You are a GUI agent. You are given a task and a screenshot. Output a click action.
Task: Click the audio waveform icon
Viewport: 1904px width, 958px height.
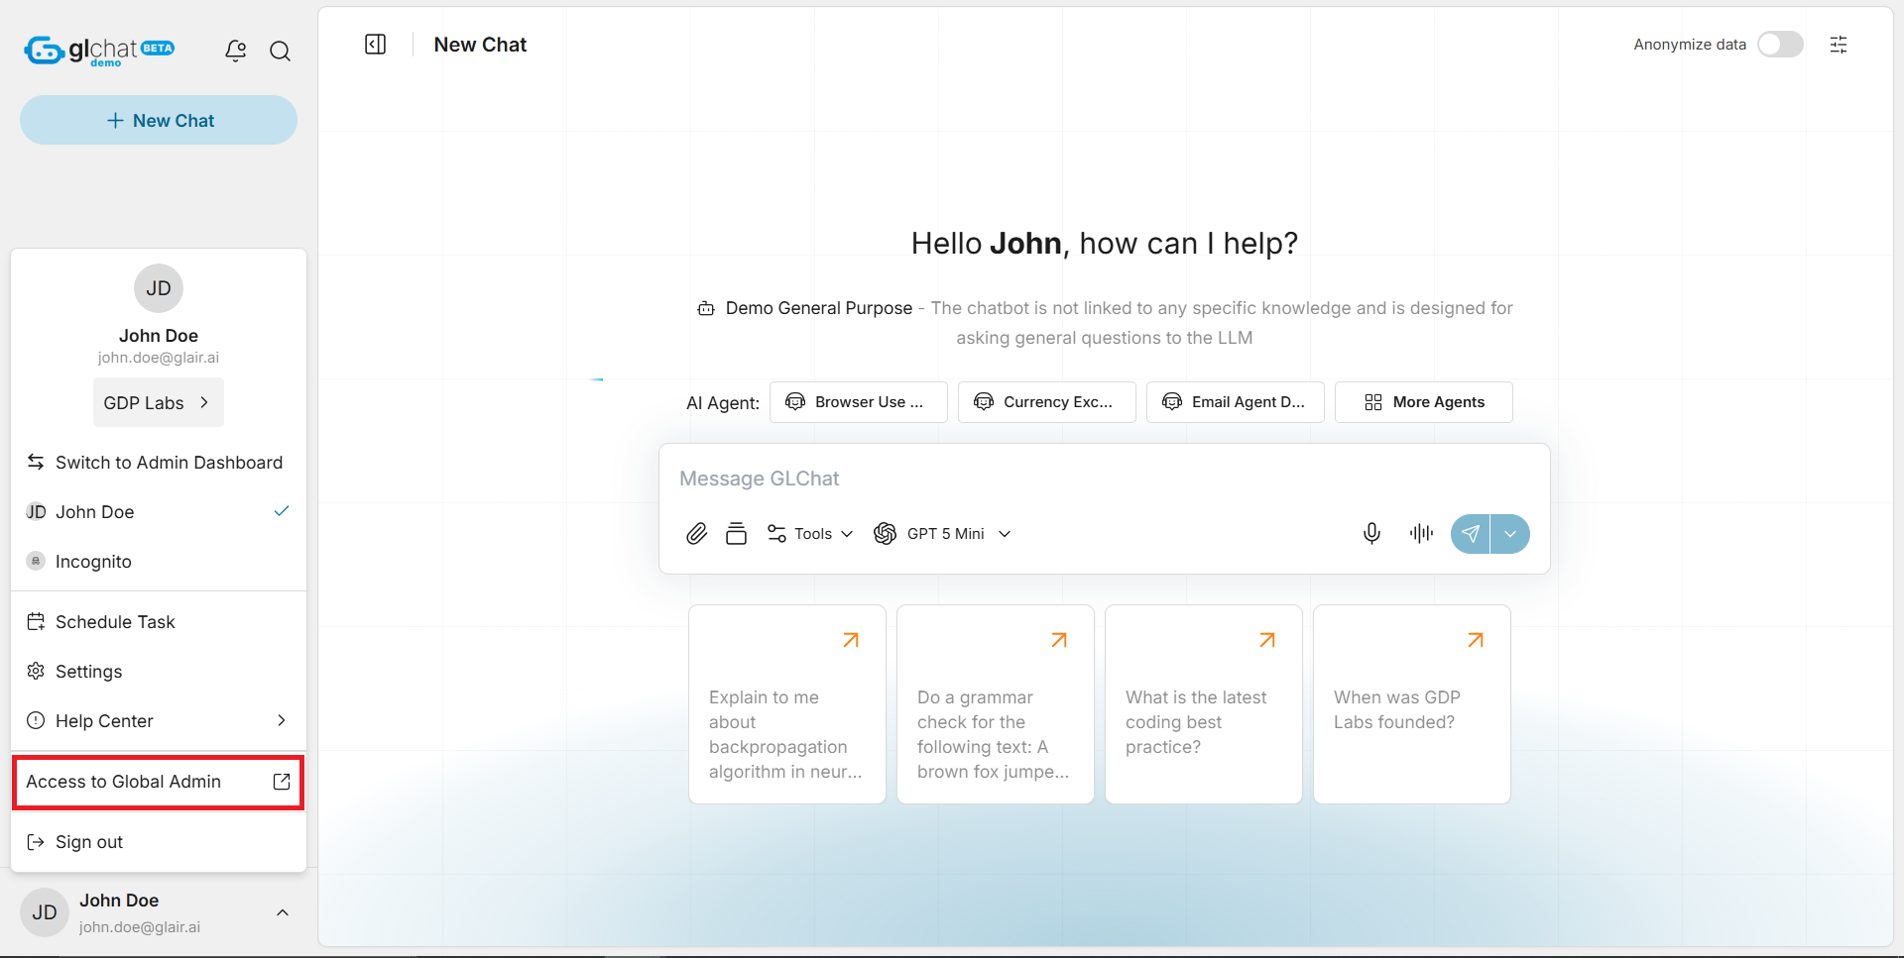point(1421,534)
